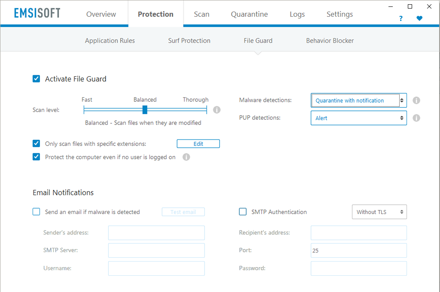The height and width of the screenshot is (292, 440).
Task: Enable Send an email if malware is detected
Action: tap(37, 212)
